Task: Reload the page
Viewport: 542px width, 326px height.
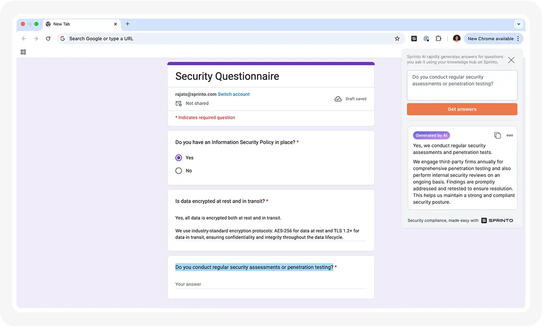Action: (48, 38)
